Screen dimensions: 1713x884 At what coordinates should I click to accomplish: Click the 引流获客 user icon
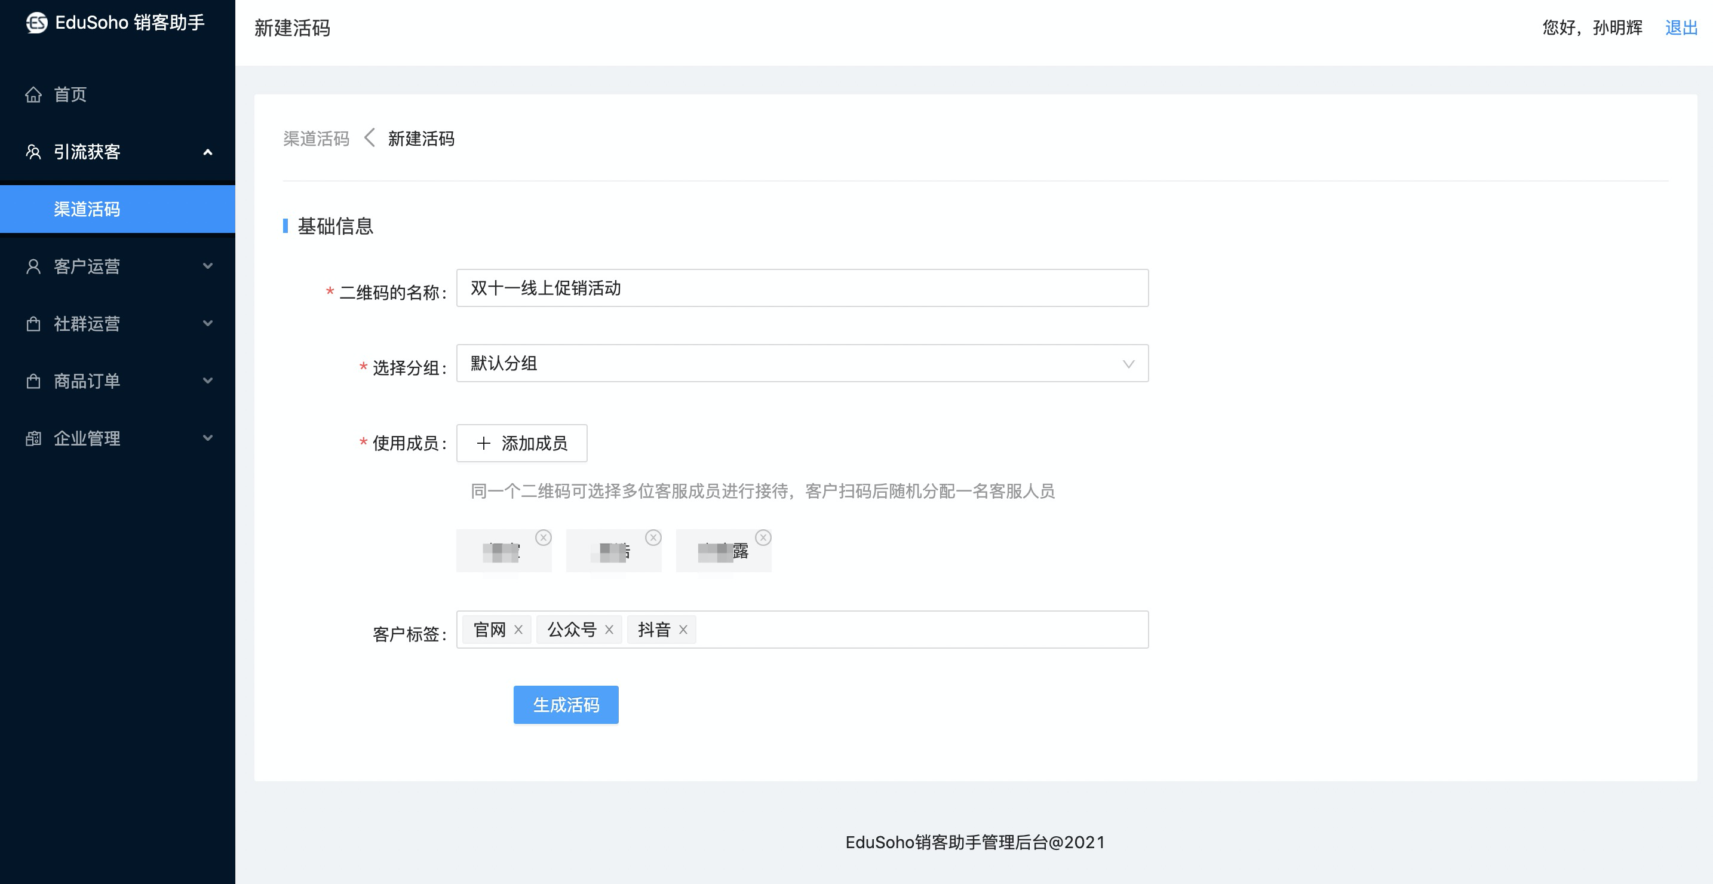click(33, 152)
